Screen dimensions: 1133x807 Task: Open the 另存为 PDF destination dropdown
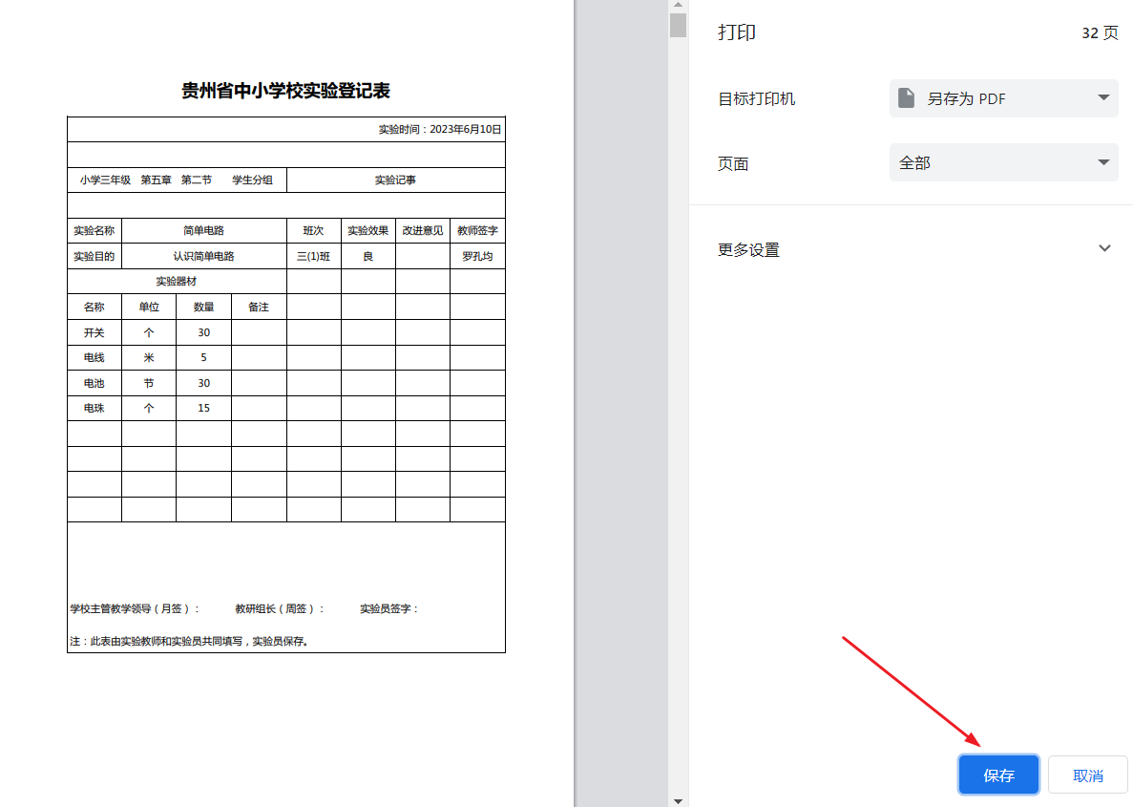pyautogui.click(x=1002, y=98)
